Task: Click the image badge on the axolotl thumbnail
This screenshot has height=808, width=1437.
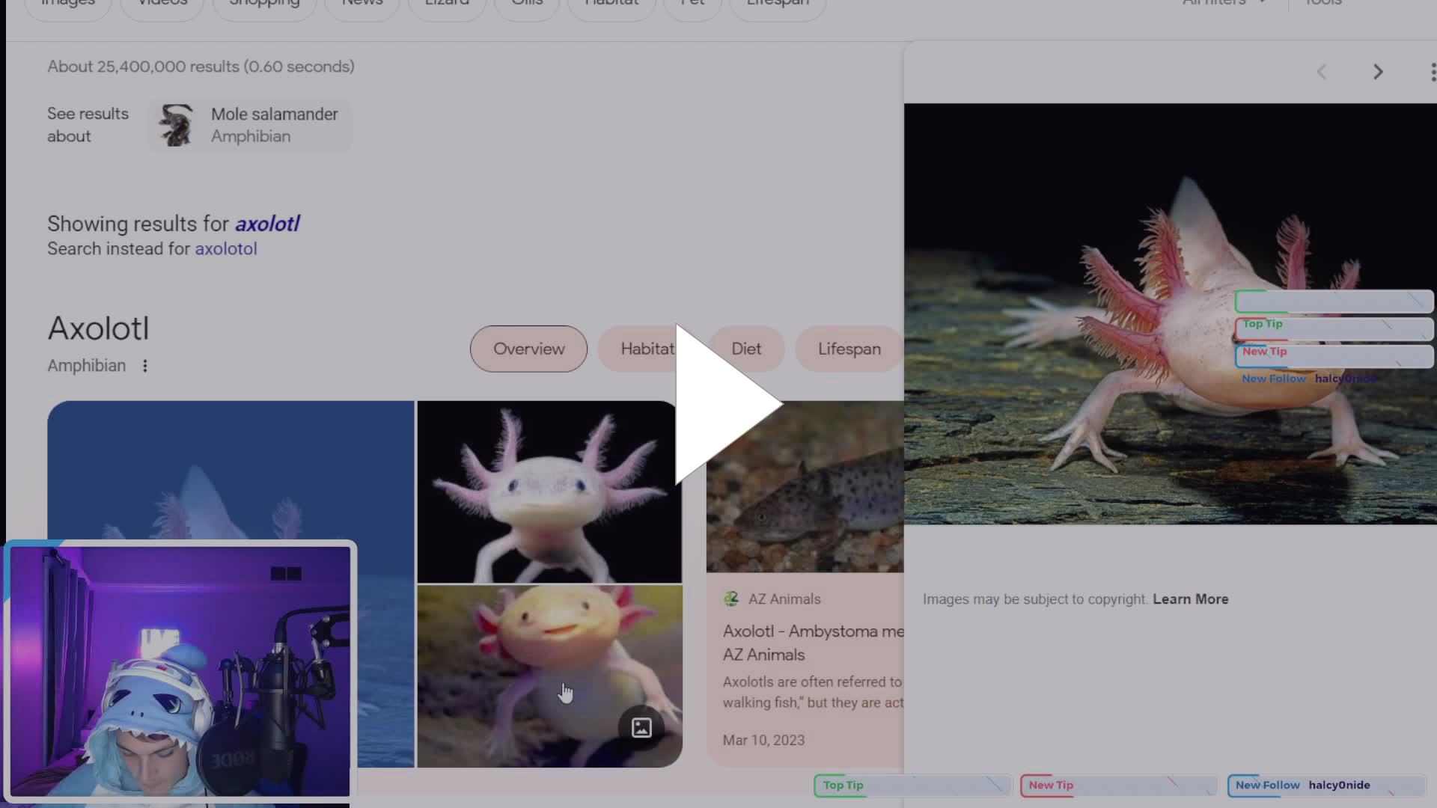Action: [641, 726]
